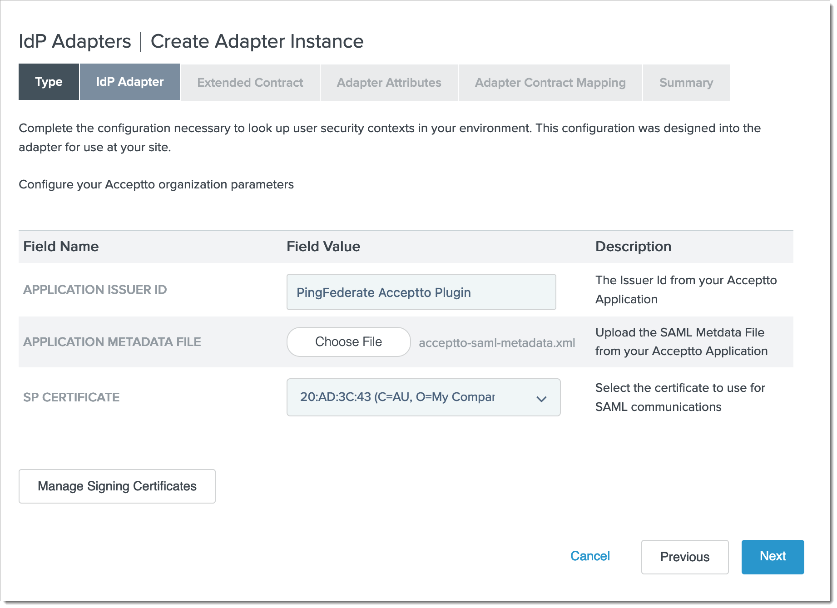
Task: Click 'The Issuer Id from your Acceptto' description
Action: tap(686, 290)
